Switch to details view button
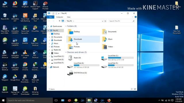 coord(132,89)
